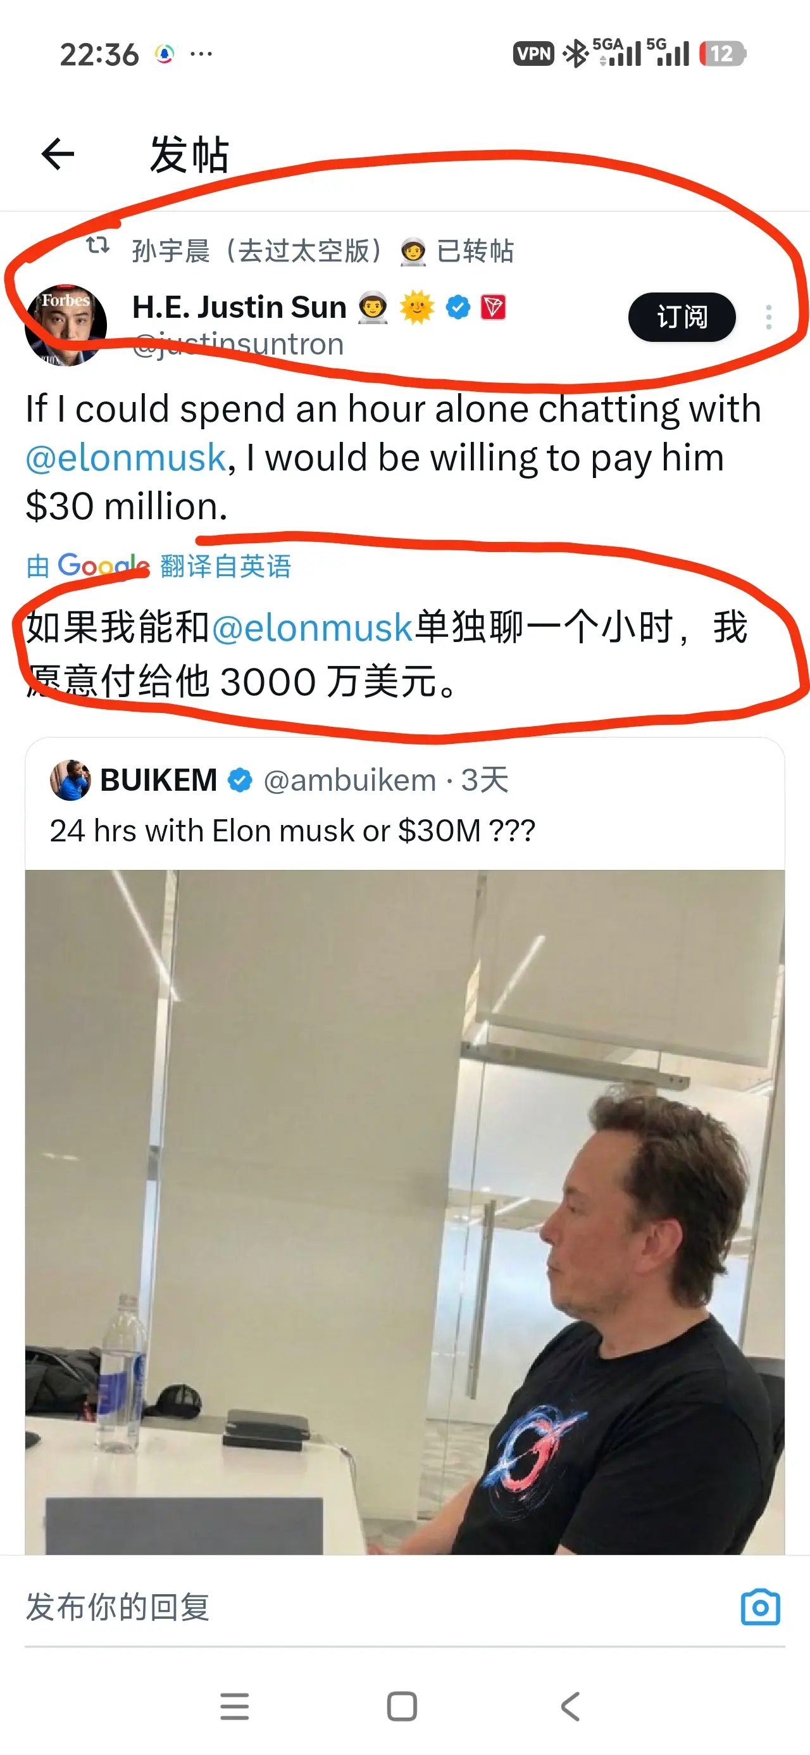
Task: Tap the 孙宇晨 已转帖 repost label
Action: tap(323, 251)
